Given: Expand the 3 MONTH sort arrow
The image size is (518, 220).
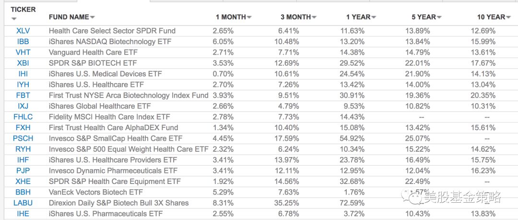Looking at the screenshot, I should [314, 17].
